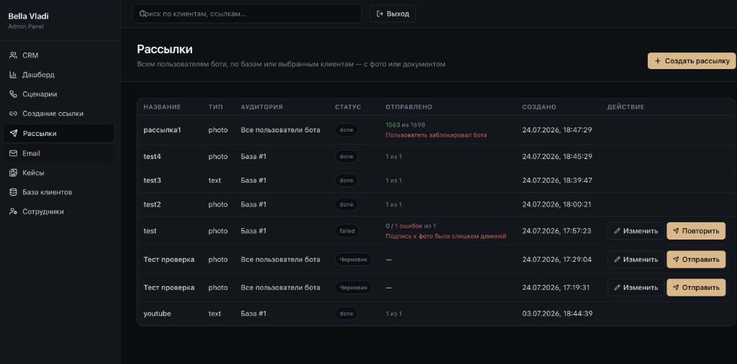Click Изменить for the failed test mailing
Screen dimensions: 737x364
[x=636, y=231]
